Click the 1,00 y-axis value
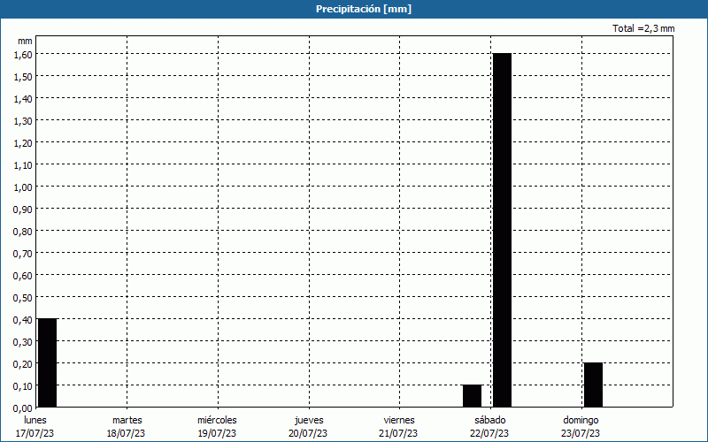 [23, 187]
